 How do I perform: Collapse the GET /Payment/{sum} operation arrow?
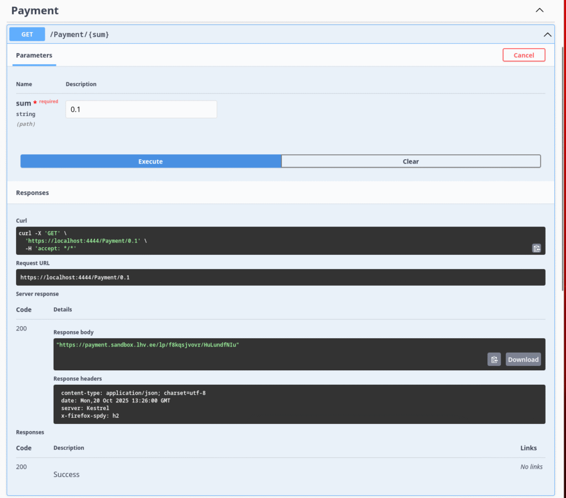click(x=547, y=35)
